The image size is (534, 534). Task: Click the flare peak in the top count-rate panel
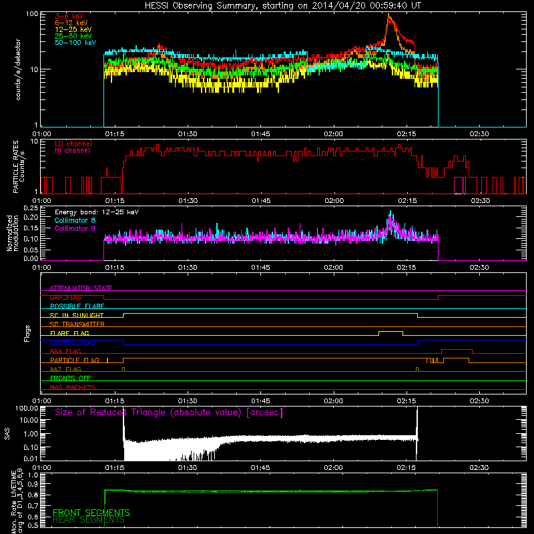(388, 14)
